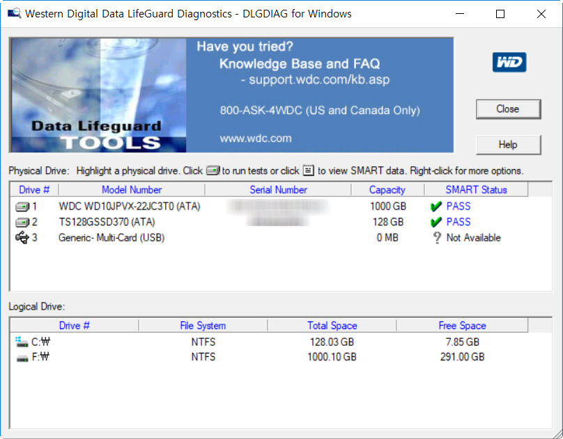Select the F: logical drive label

[40, 357]
